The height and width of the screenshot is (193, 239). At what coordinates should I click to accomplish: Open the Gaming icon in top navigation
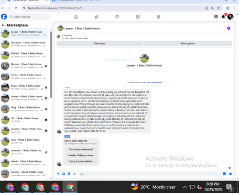pos(158,17)
